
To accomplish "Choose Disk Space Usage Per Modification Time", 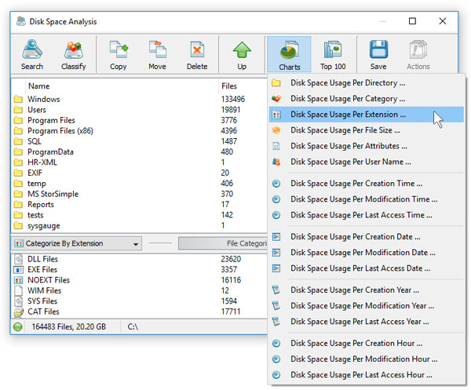I will click(366, 199).
